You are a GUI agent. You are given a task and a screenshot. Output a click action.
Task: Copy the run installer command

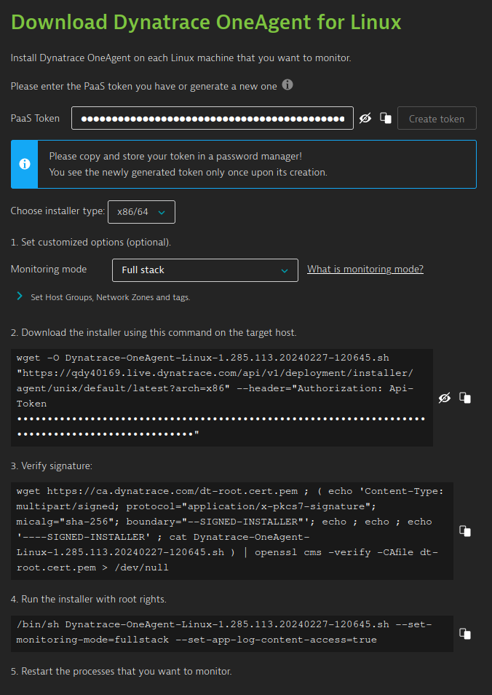click(465, 634)
